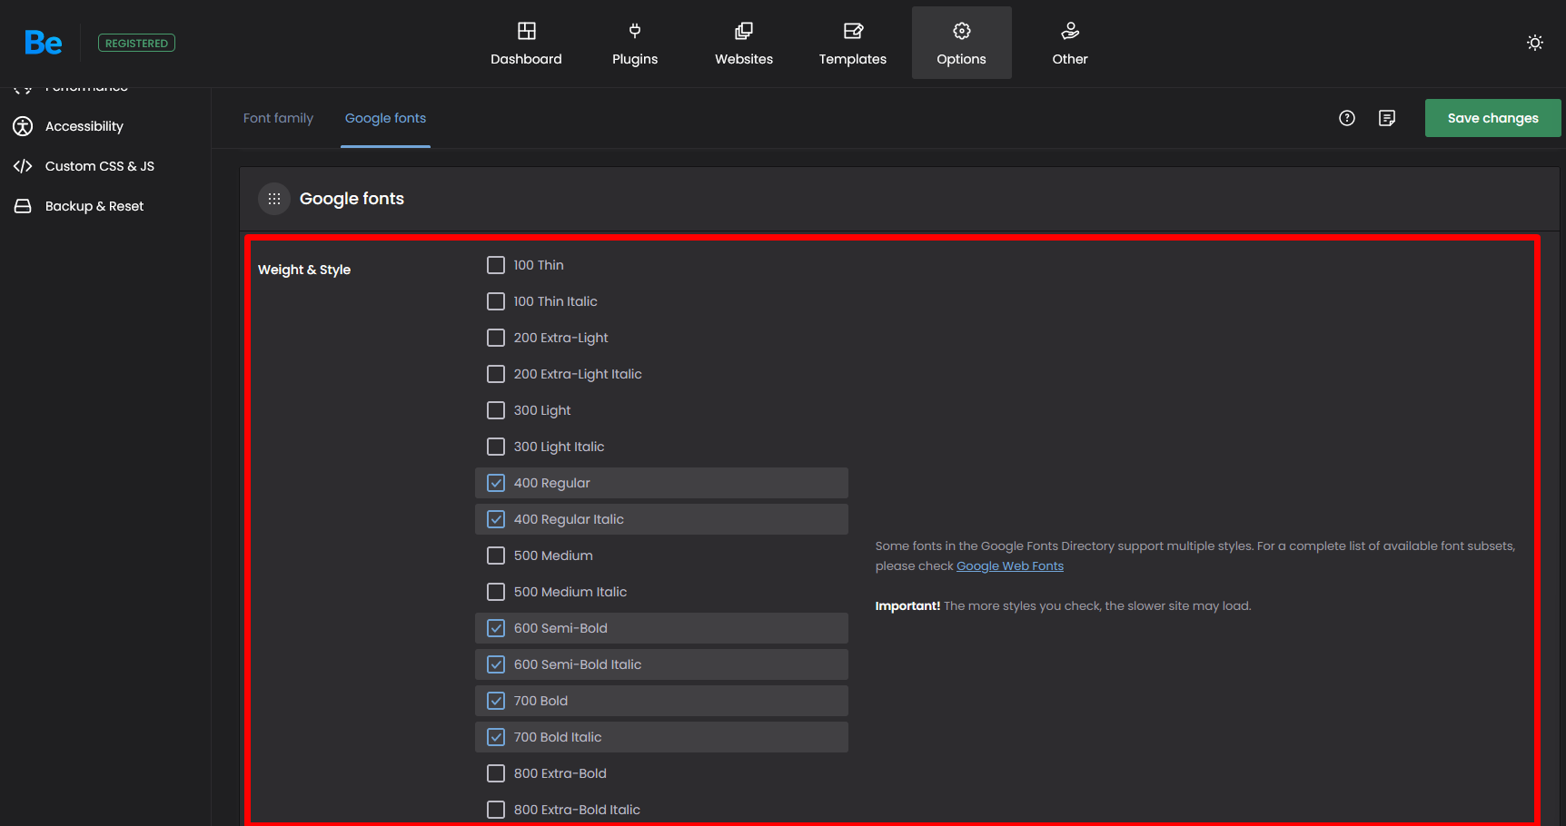
Task: Open Backup & Reset label in sidebar
Action: pos(94,206)
